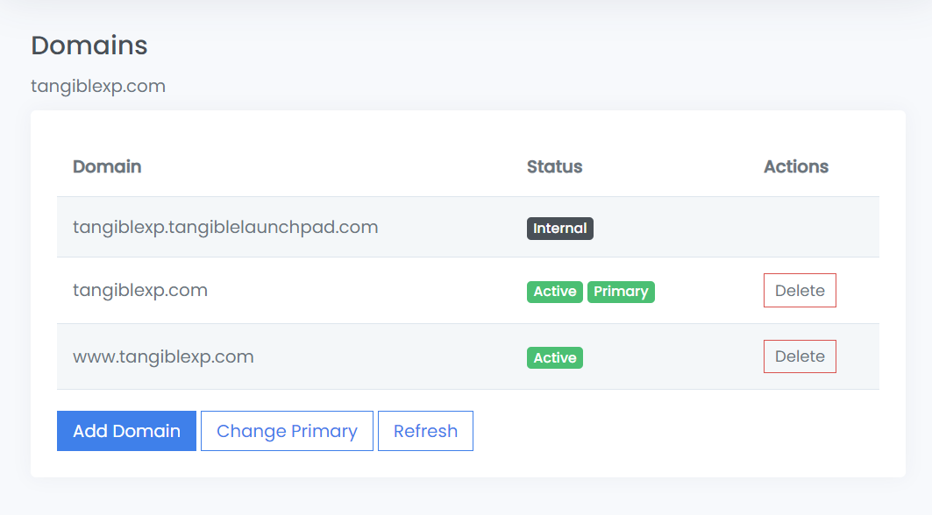The image size is (932, 515).
Task: Click the Domain column header
Action: (107, 166)
